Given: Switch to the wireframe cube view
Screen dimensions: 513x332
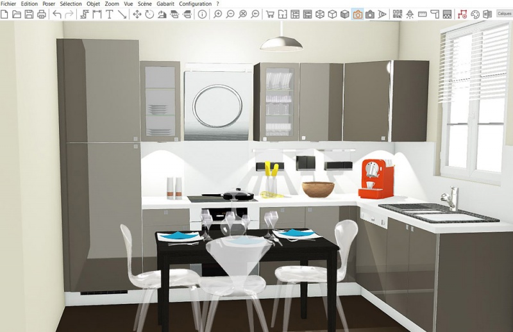Looking at the screenshot, I should point(320,14).
